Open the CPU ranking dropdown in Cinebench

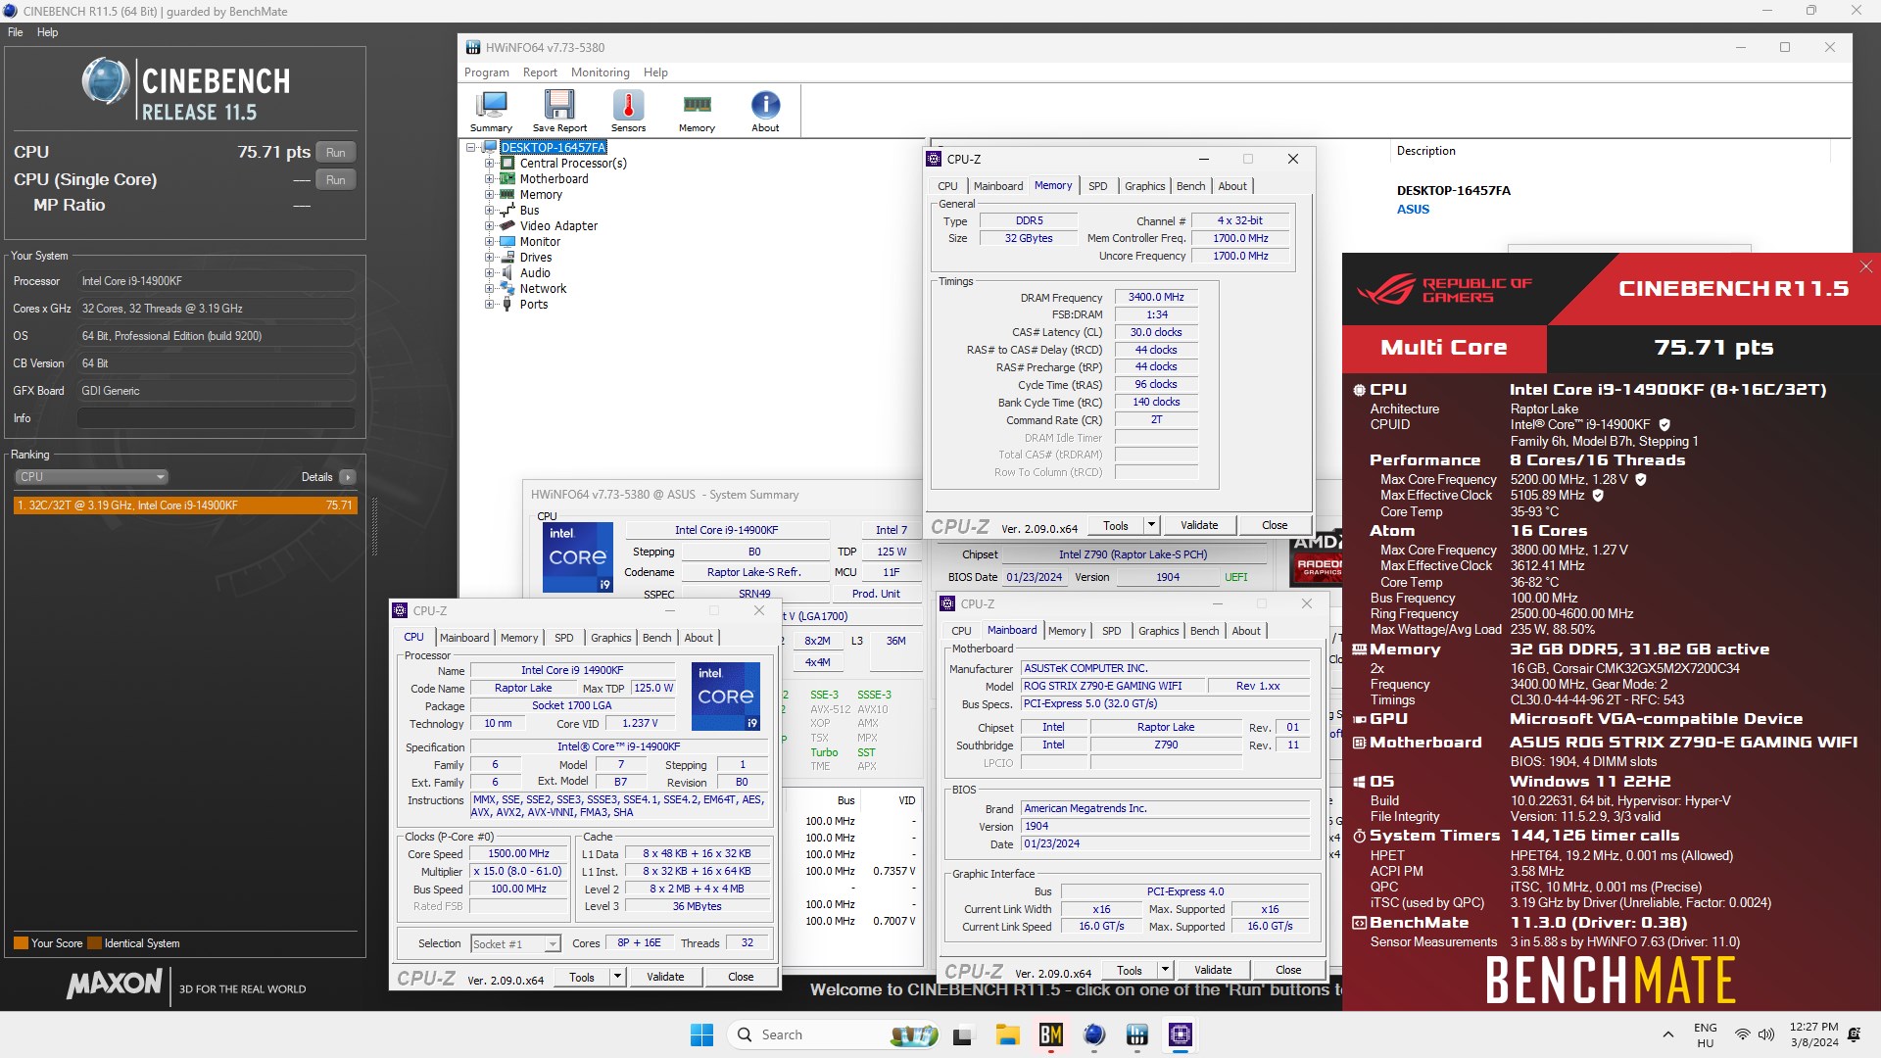[x=91, y=477]
